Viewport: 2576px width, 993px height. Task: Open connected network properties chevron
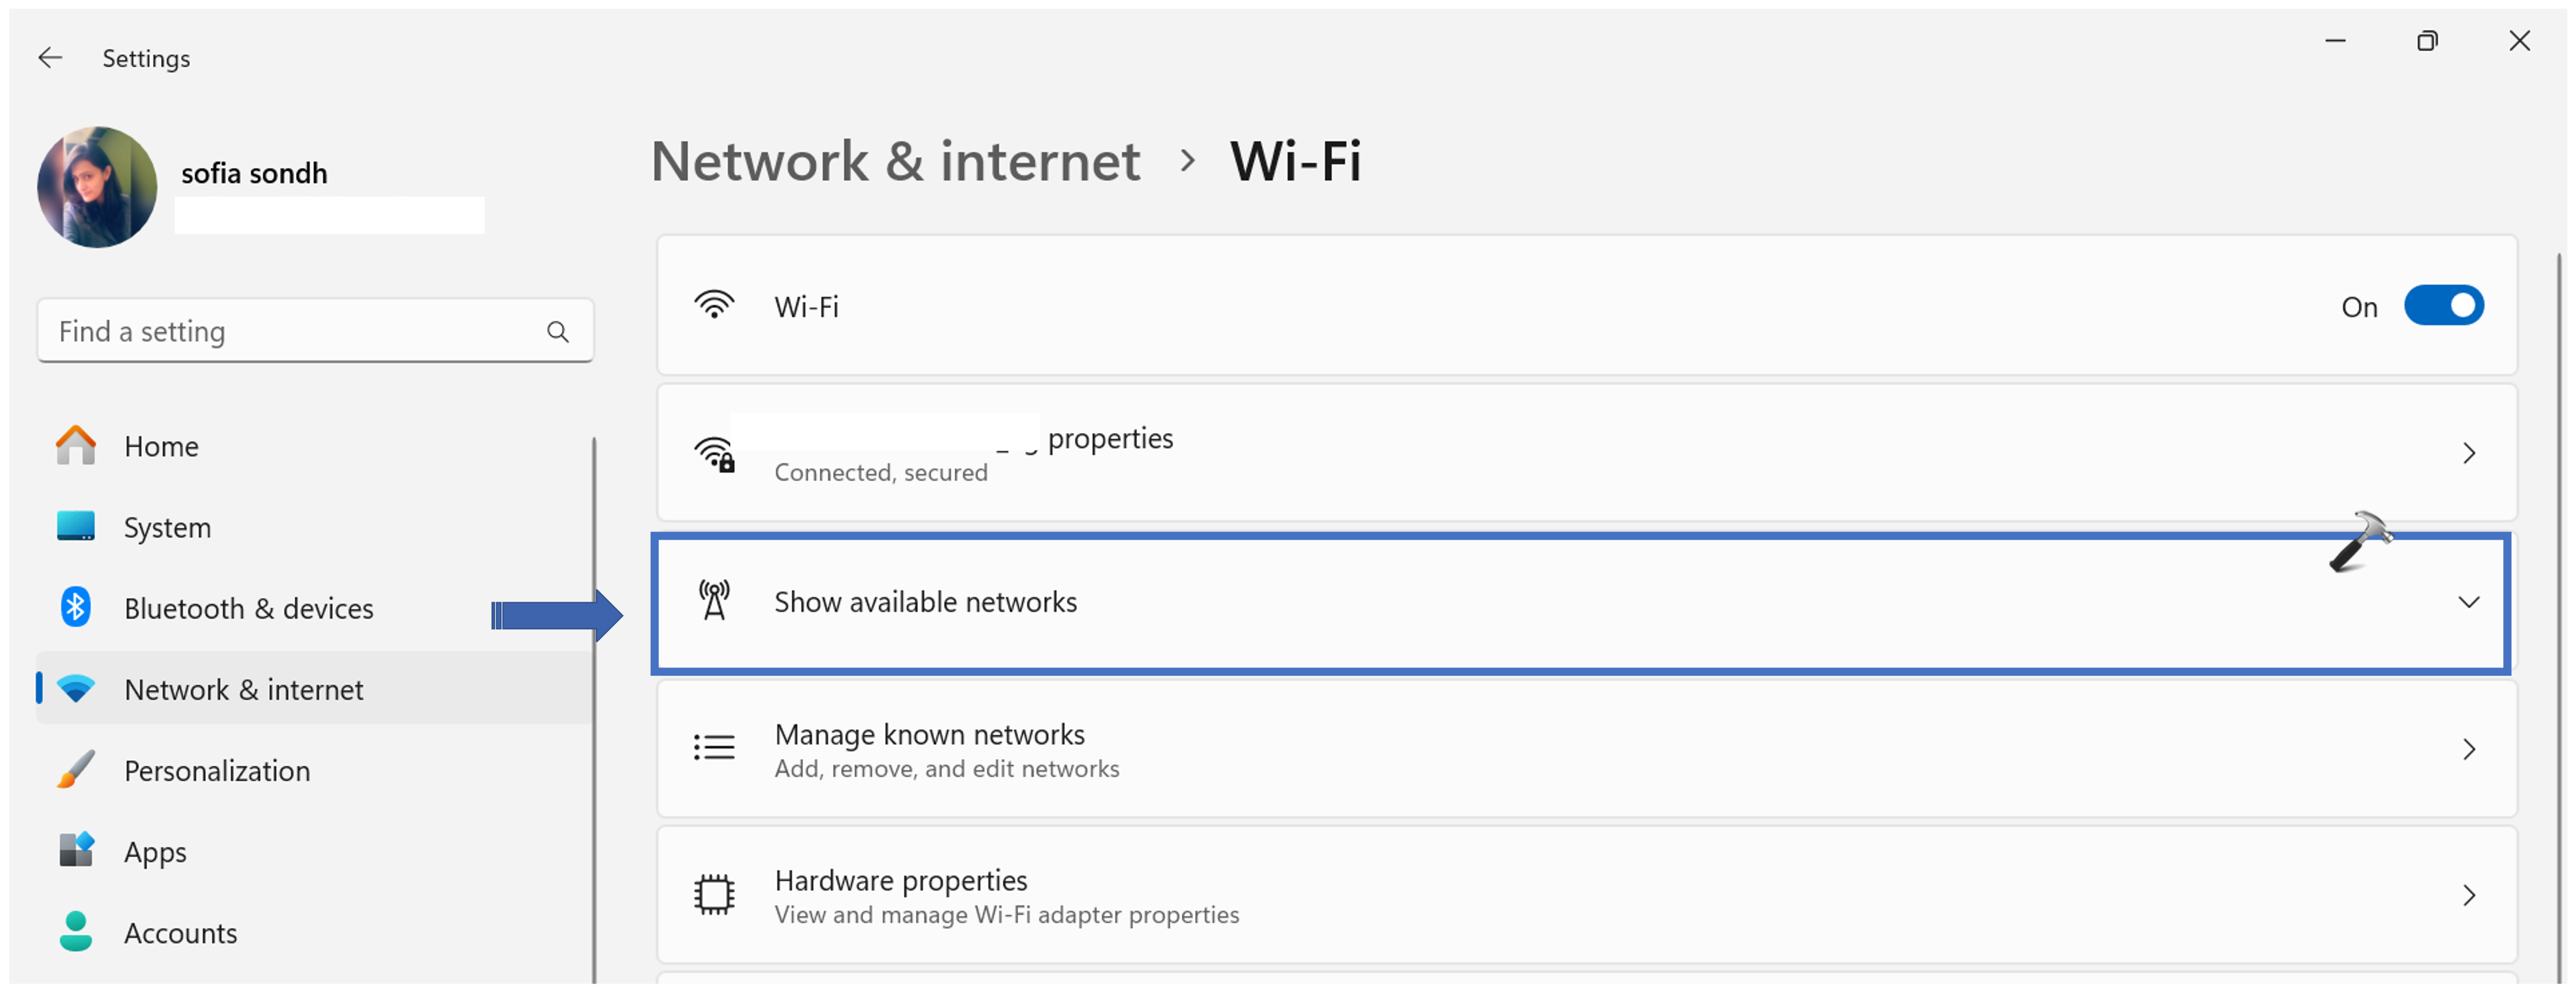[x=2468, y=454]
